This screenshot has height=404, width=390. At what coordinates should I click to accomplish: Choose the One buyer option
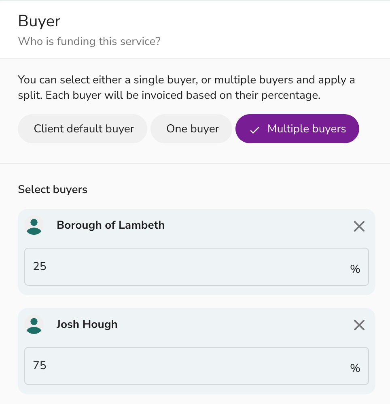(191, 129)
